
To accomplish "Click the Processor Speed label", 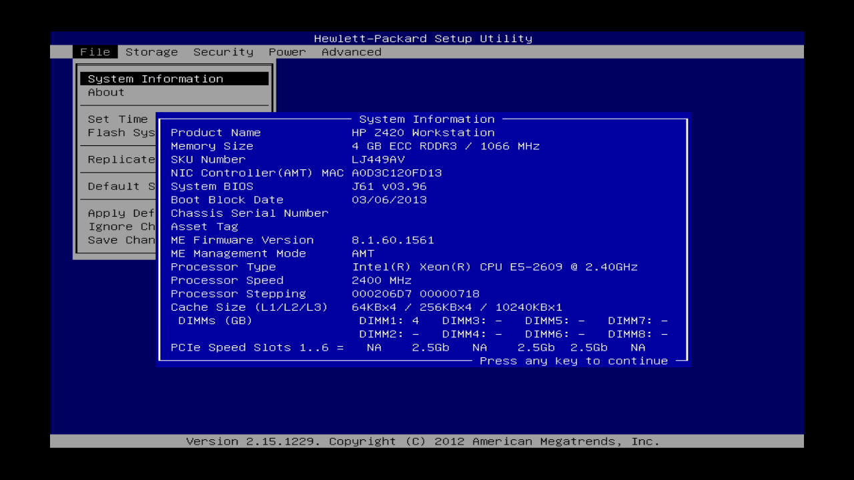I will tap(227, 280).
